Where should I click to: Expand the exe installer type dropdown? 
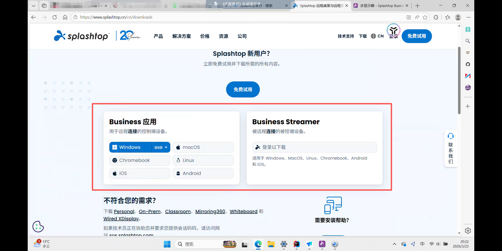click(161, 147)
